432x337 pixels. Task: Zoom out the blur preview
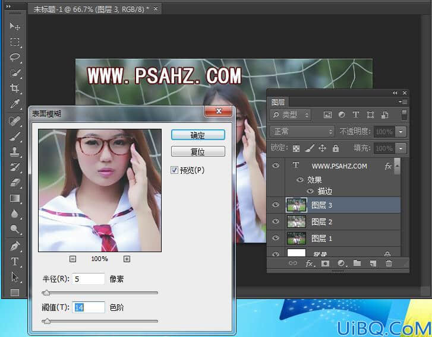pos(72,259)
